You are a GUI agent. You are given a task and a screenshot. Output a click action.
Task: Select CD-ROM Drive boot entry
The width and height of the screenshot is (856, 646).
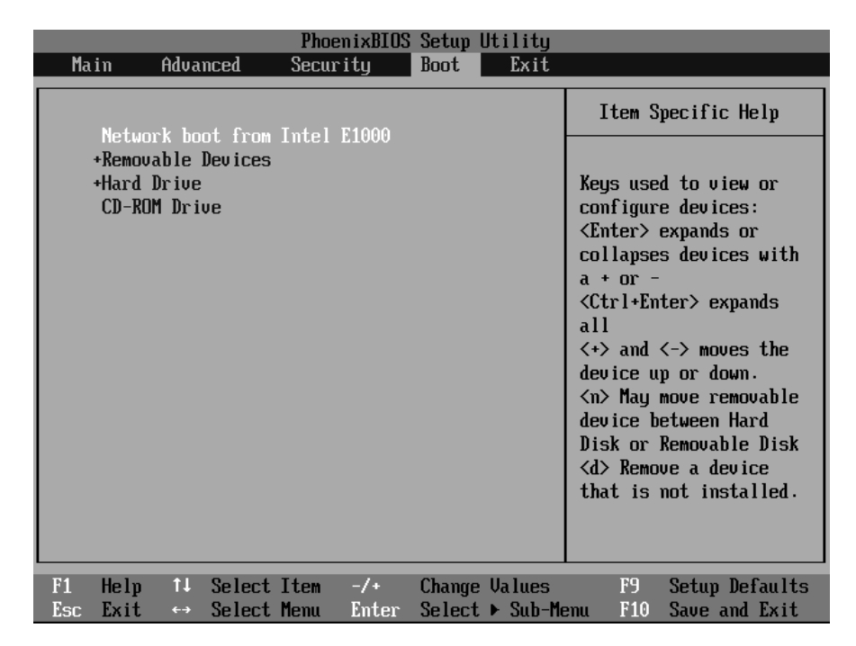tap(161, 207)
